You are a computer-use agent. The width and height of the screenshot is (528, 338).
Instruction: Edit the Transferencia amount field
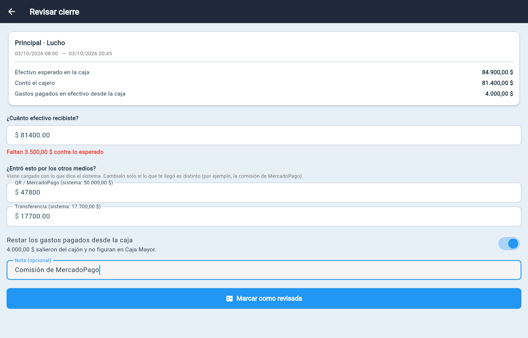(x=264, y=216)
